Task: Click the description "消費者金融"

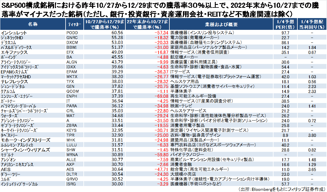Action: coord(181,164)
